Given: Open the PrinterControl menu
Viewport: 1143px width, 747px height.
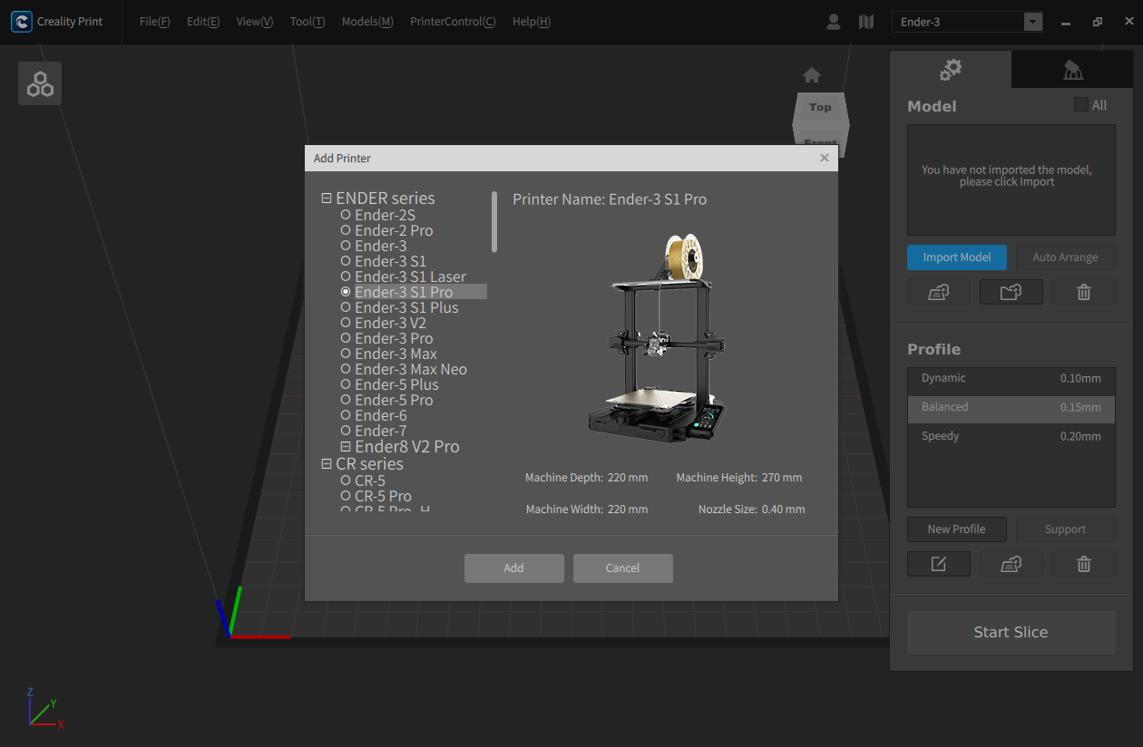Looking at the screenshot, I should (x=453, y=22).
